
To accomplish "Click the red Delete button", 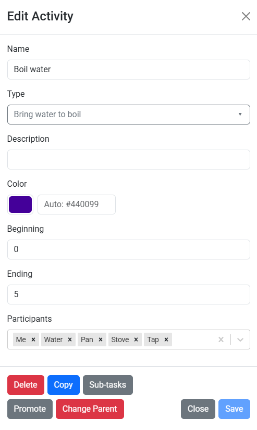I will pos(26,385).
